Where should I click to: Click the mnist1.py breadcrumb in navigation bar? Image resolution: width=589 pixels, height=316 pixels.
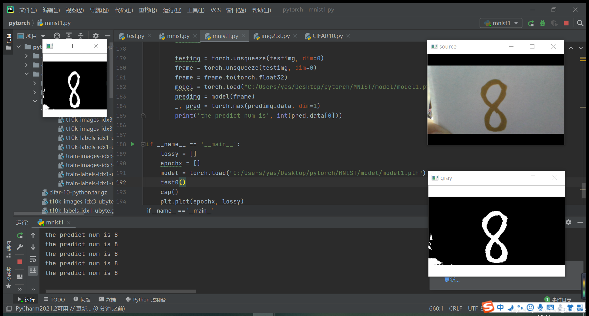54,23
